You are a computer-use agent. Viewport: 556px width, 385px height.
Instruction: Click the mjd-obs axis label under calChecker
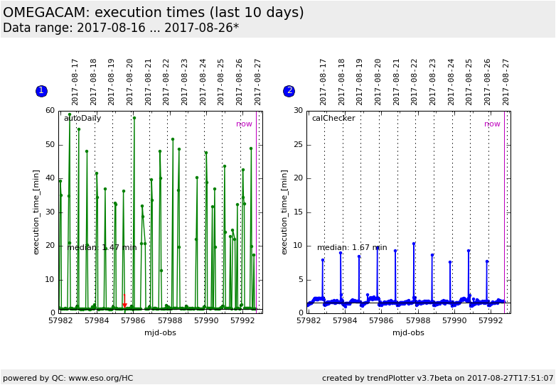(x=408, y=332)
